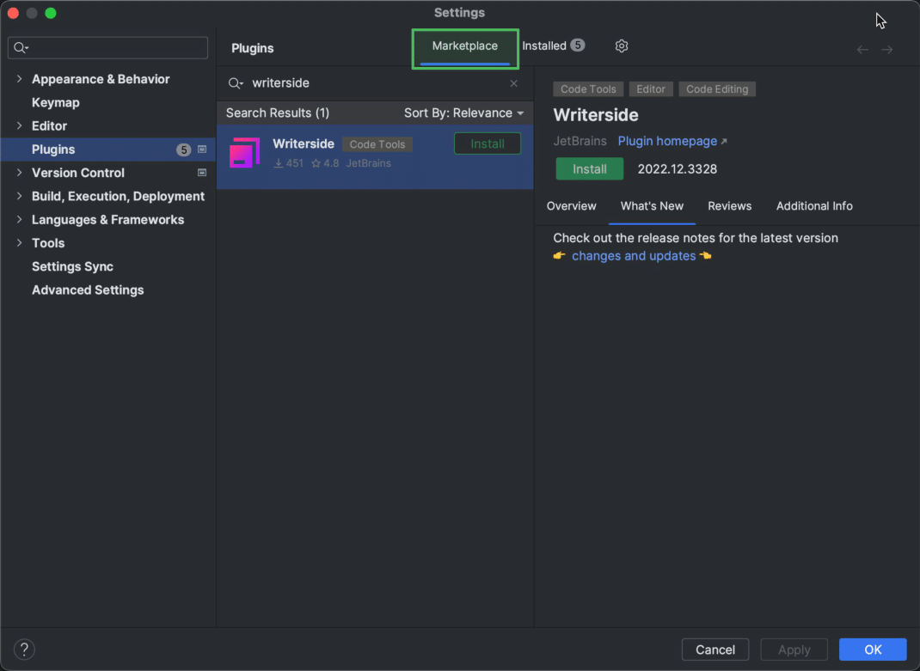Clear the writerside search using the X icon

513,83
